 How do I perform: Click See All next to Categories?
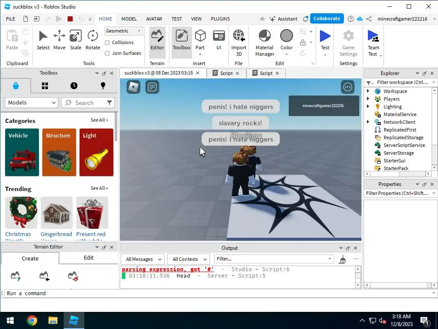(99, 120)
